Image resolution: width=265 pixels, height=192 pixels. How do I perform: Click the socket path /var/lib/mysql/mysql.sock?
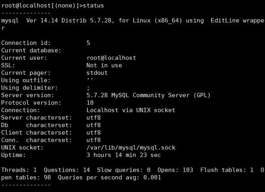click(131, 148)
